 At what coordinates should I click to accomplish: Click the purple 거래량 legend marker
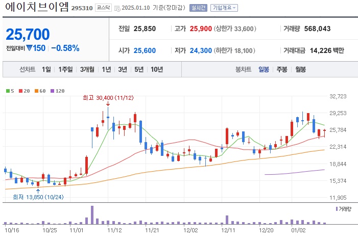(x=337, y=209)
